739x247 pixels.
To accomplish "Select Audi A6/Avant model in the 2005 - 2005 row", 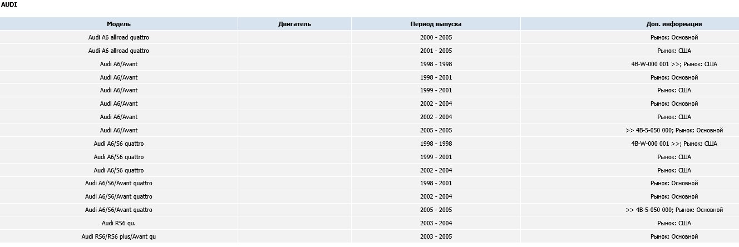I will (x=119, y=130).
